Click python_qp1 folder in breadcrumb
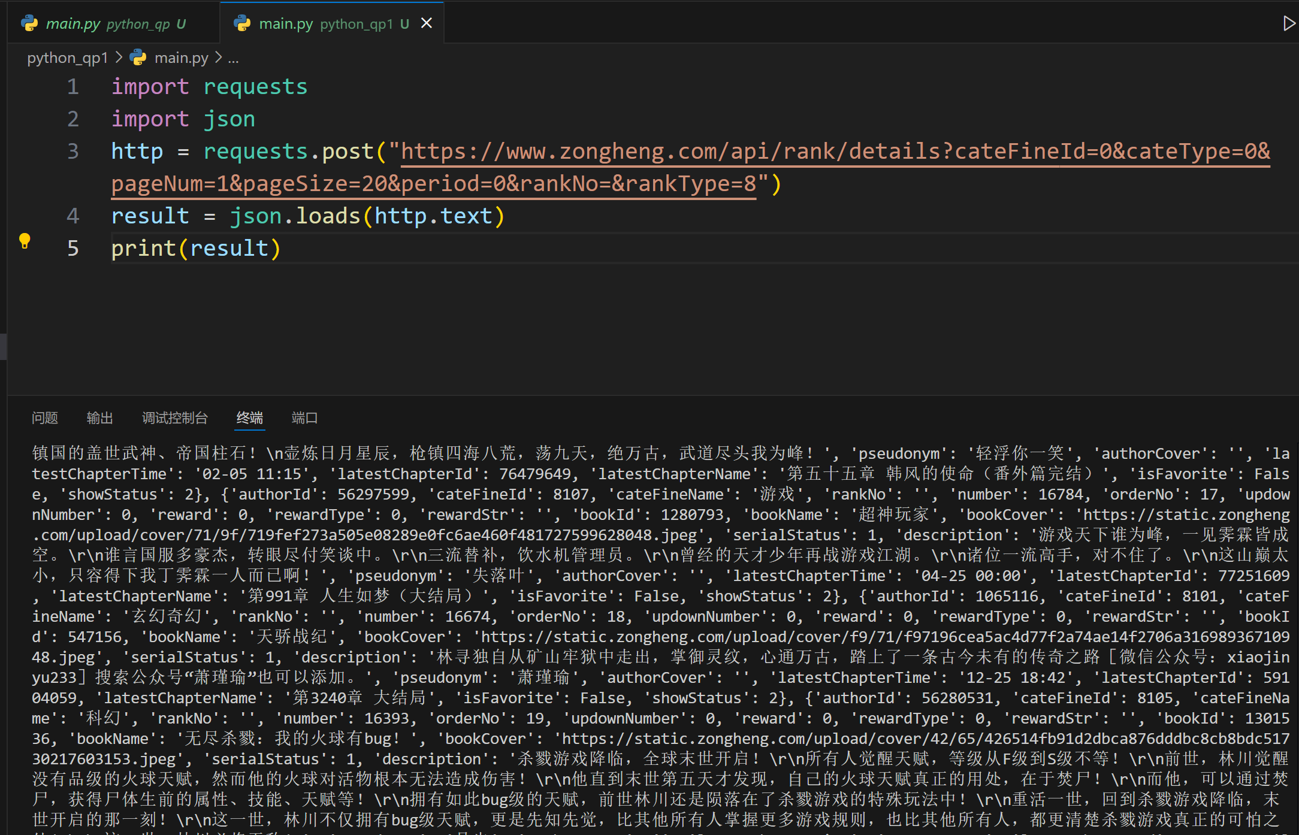Image resolution: width=1299 pixels, height=835 pixels. coord(67,58)
